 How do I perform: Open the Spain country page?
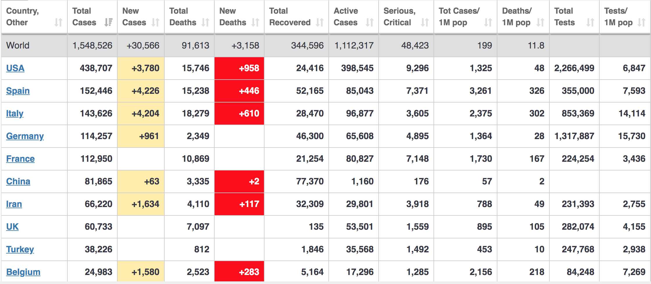coord(18,91)
